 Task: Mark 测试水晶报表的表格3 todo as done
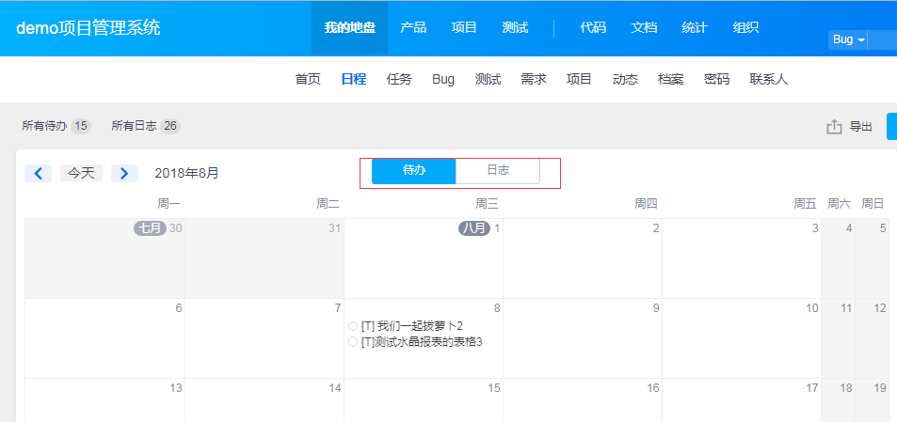coord(353,342)
